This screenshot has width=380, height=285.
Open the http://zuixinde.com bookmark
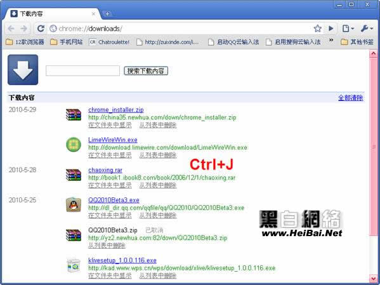pyautogui.click(x=167, y=42)
